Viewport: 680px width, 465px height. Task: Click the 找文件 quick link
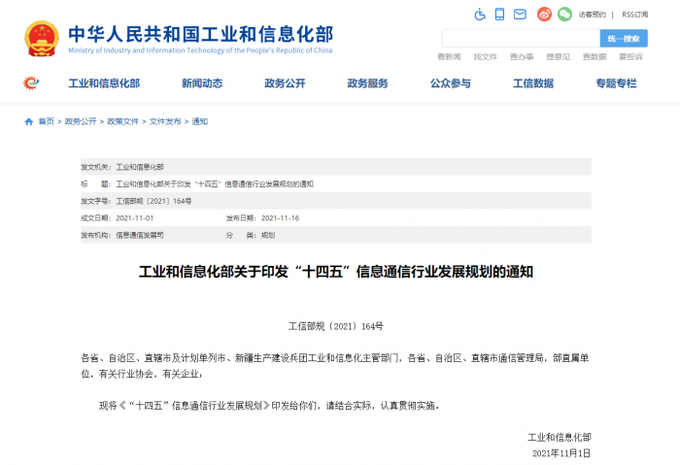click(x=486, y=57)
